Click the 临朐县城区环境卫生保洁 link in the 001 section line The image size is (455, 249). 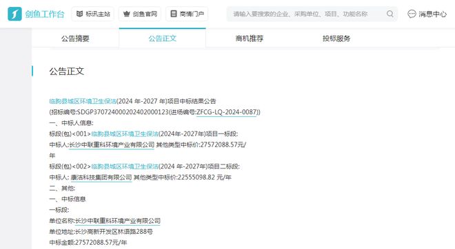[125, 134]
